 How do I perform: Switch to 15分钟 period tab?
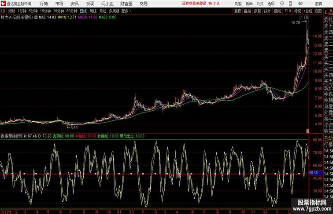[x=45, y=11]
